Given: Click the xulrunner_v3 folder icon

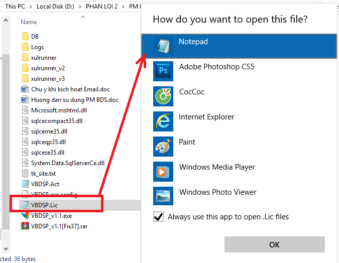Looking at the screenshot, I should [x=25, y=79].
